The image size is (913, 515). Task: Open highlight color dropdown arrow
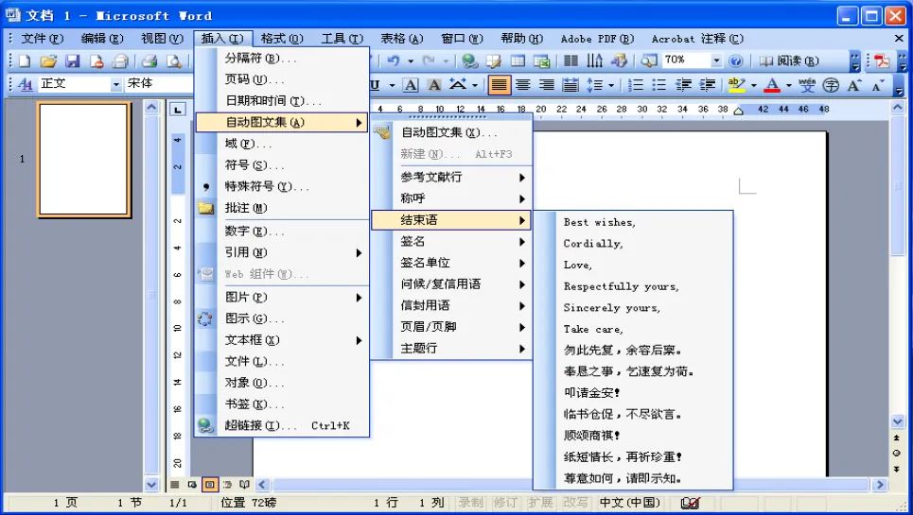753,85
